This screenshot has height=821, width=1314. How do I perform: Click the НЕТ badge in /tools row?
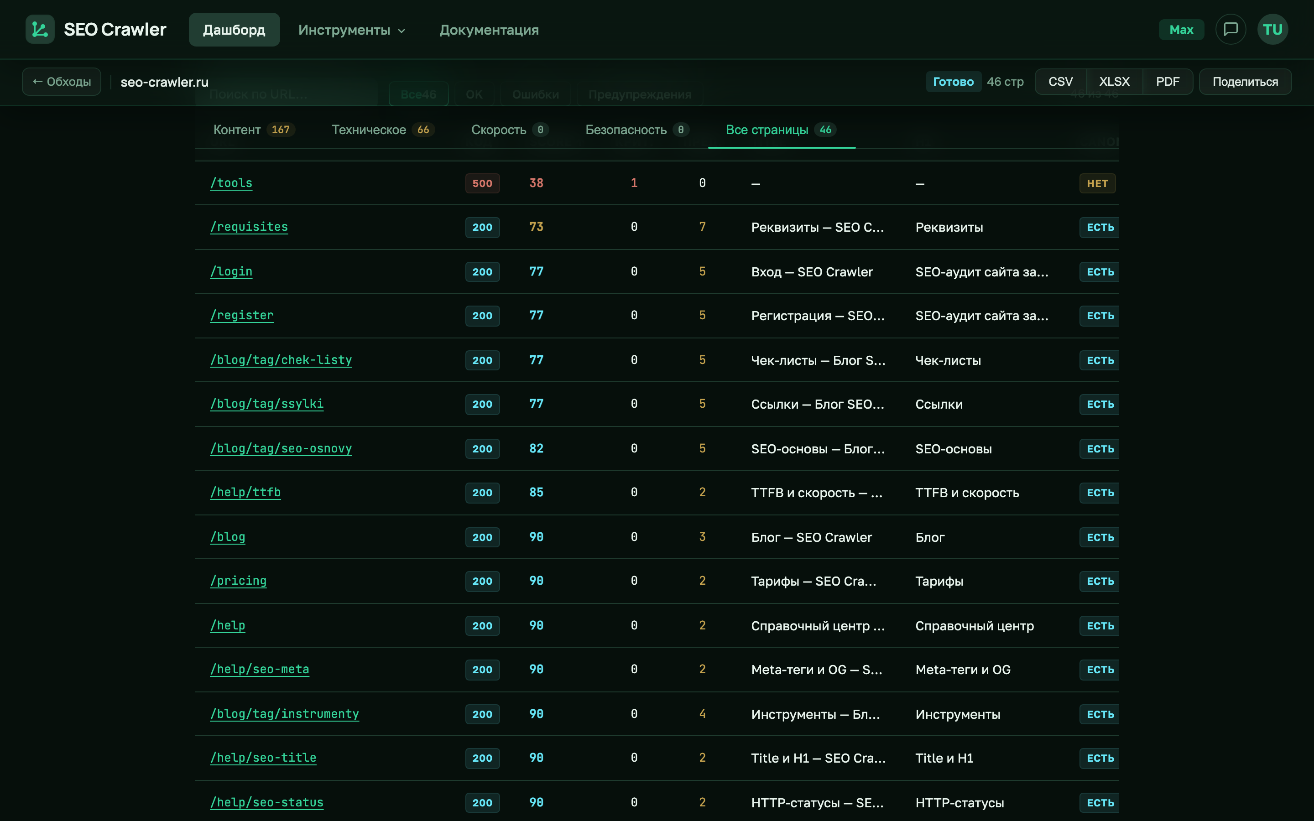1097,183
